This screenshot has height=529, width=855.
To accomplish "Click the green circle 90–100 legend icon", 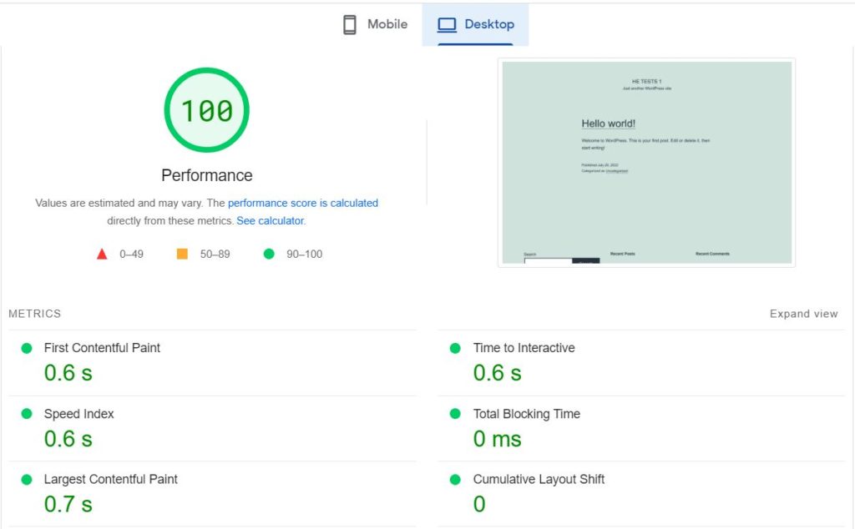I will click(x=269, y=254).
